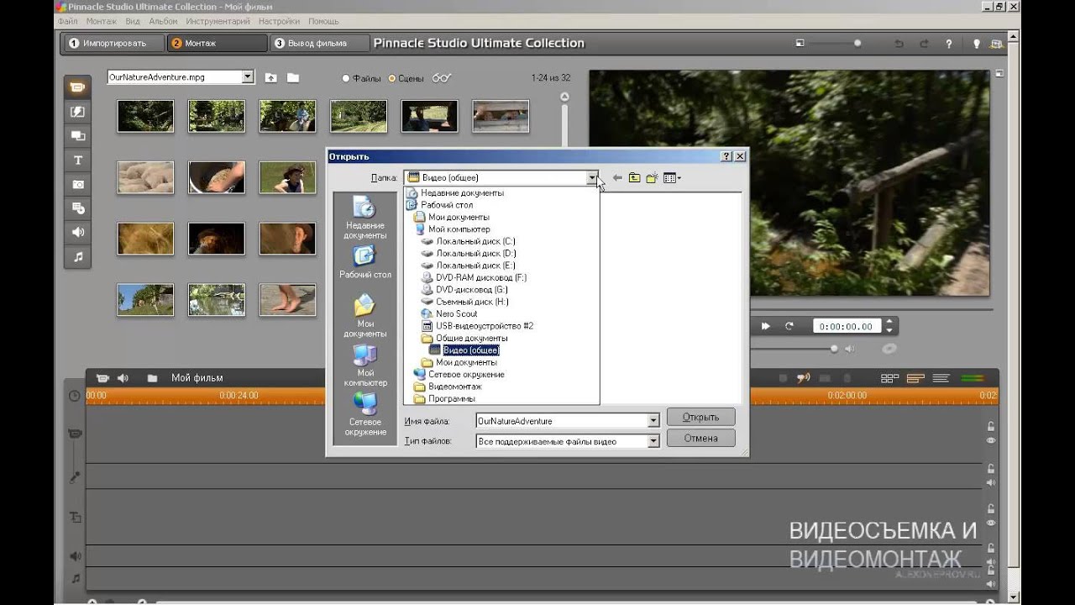This screenshot has height=605, width=1075.
Task: Open the audio mixer level icon
Action: pyautogui.click(x=972, y=379)
